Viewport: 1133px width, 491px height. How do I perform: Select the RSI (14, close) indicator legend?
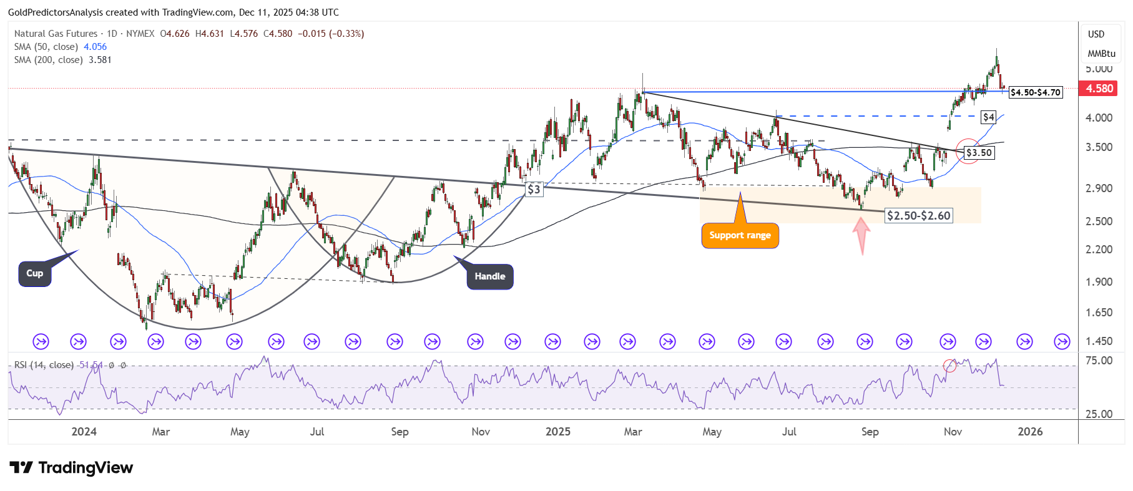click(44, 365)
